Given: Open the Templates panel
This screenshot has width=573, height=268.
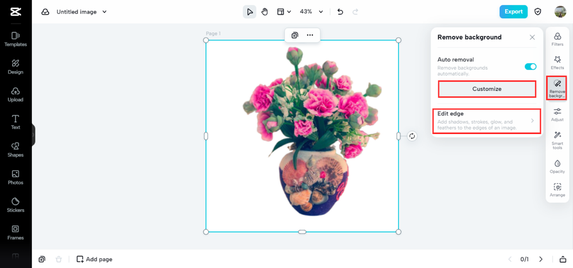Looking at the screenshot, I should pyautogui.click(x=16, y=39).
